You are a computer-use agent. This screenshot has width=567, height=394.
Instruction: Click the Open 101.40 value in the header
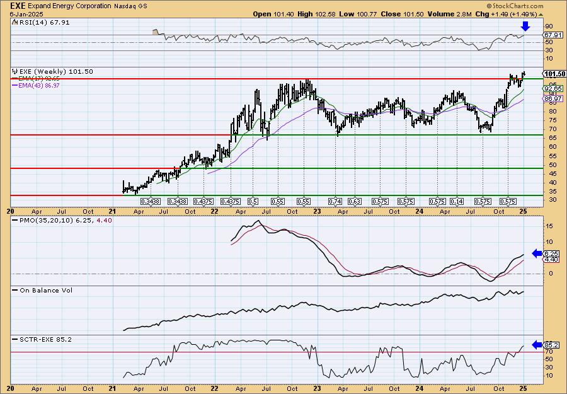pos(274,14)
